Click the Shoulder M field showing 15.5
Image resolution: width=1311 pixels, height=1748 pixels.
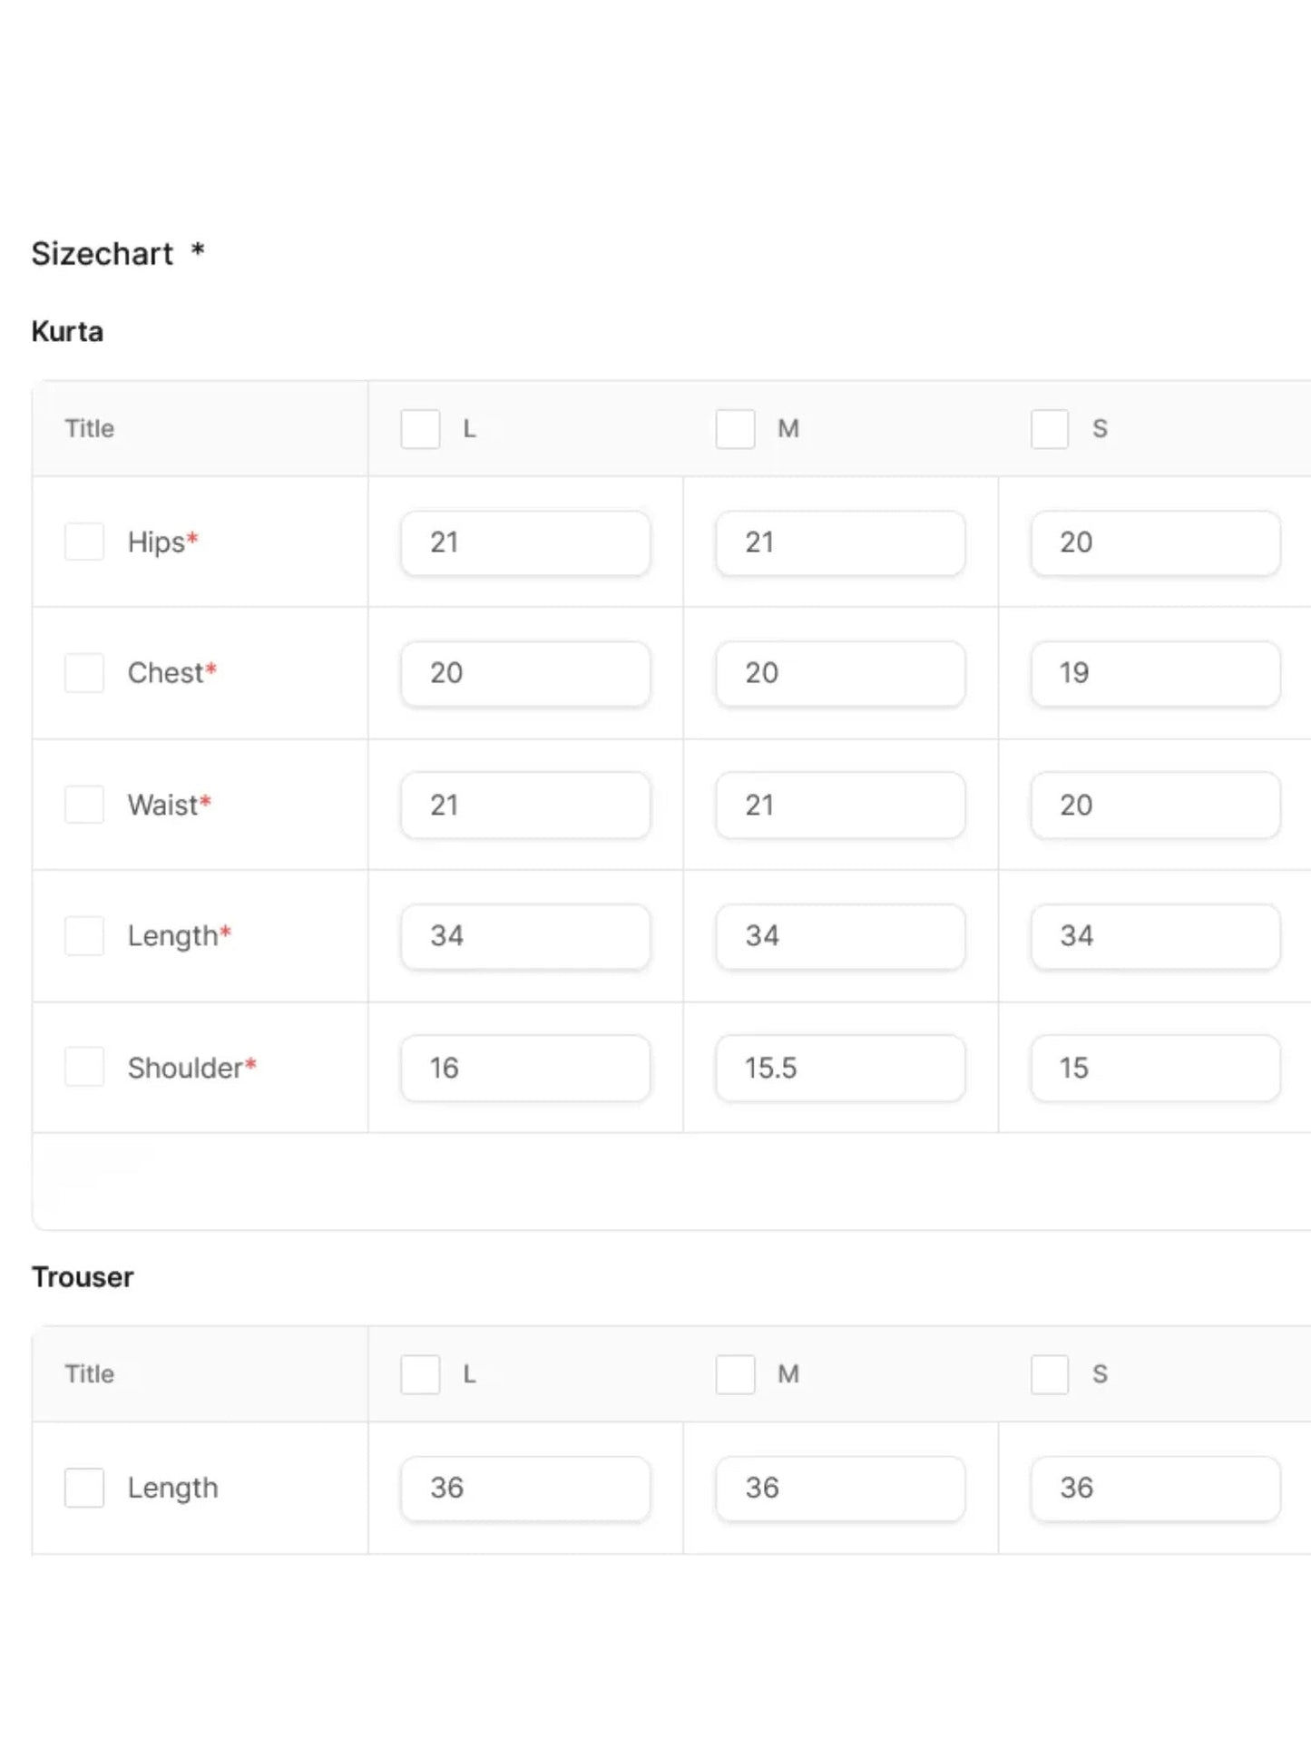pos(840,1068)
